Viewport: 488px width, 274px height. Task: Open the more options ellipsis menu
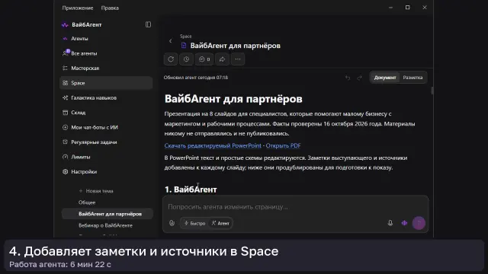click(238, 59)
